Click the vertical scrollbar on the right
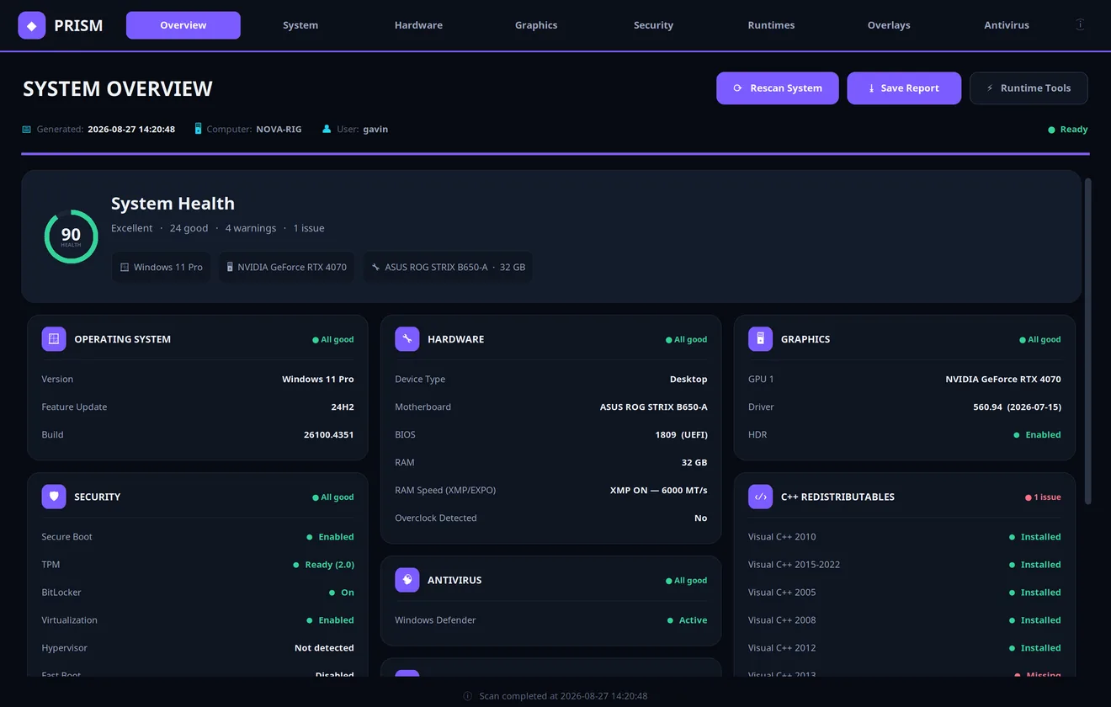This screenshot has height=707, width=1111. (1087, 341)
